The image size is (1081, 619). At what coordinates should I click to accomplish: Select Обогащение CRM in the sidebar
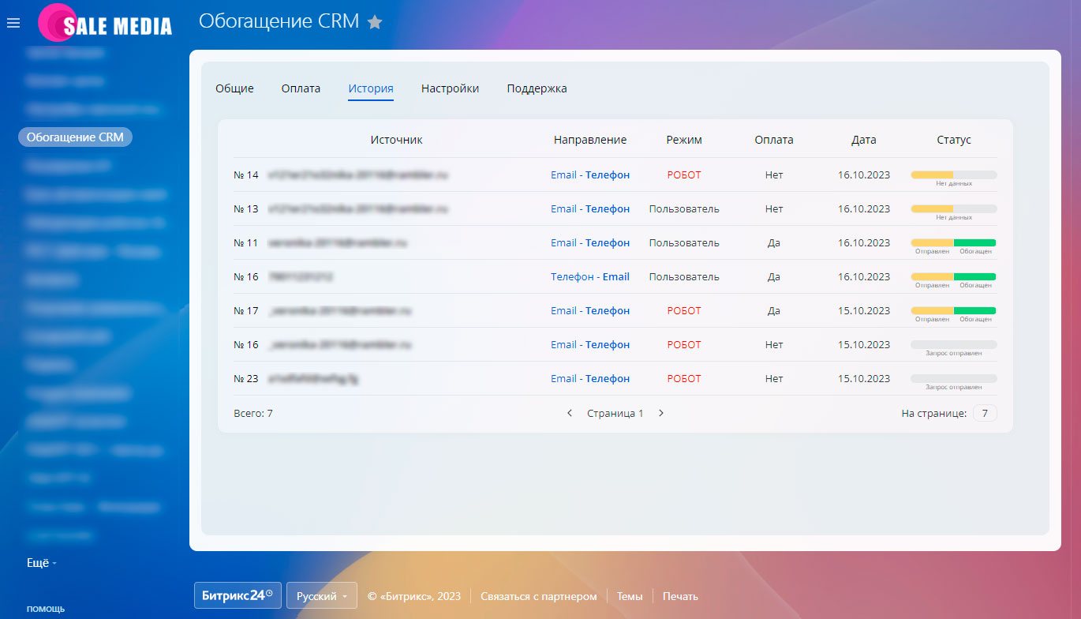coord(75,136)
